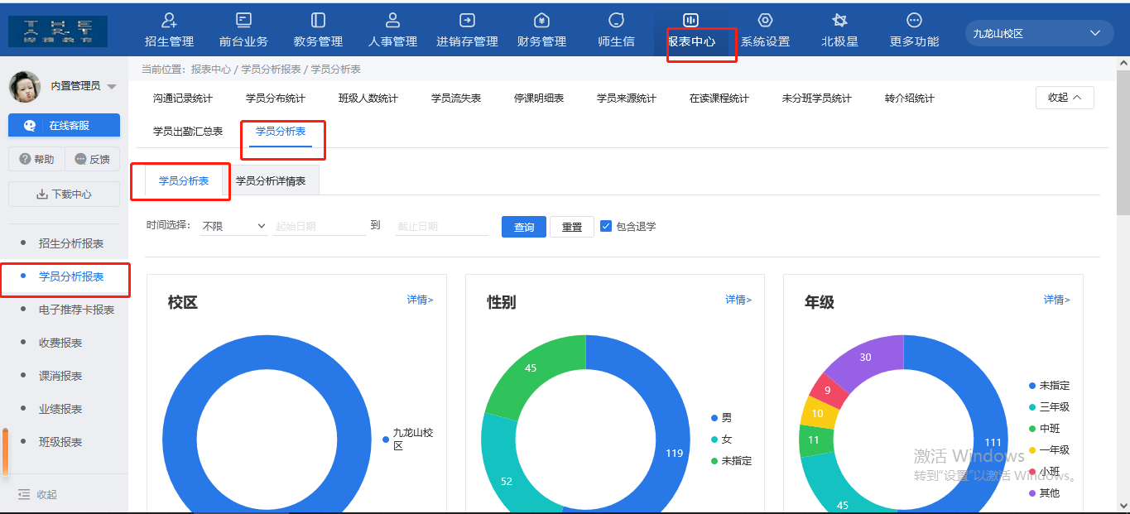Open 财务管理 module icon
Screen dimensions: 1130x514
click(541, 20)
